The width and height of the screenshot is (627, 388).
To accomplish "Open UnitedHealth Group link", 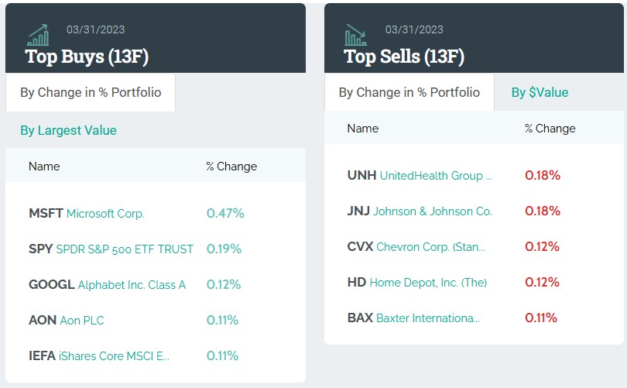I will (436, 176).
